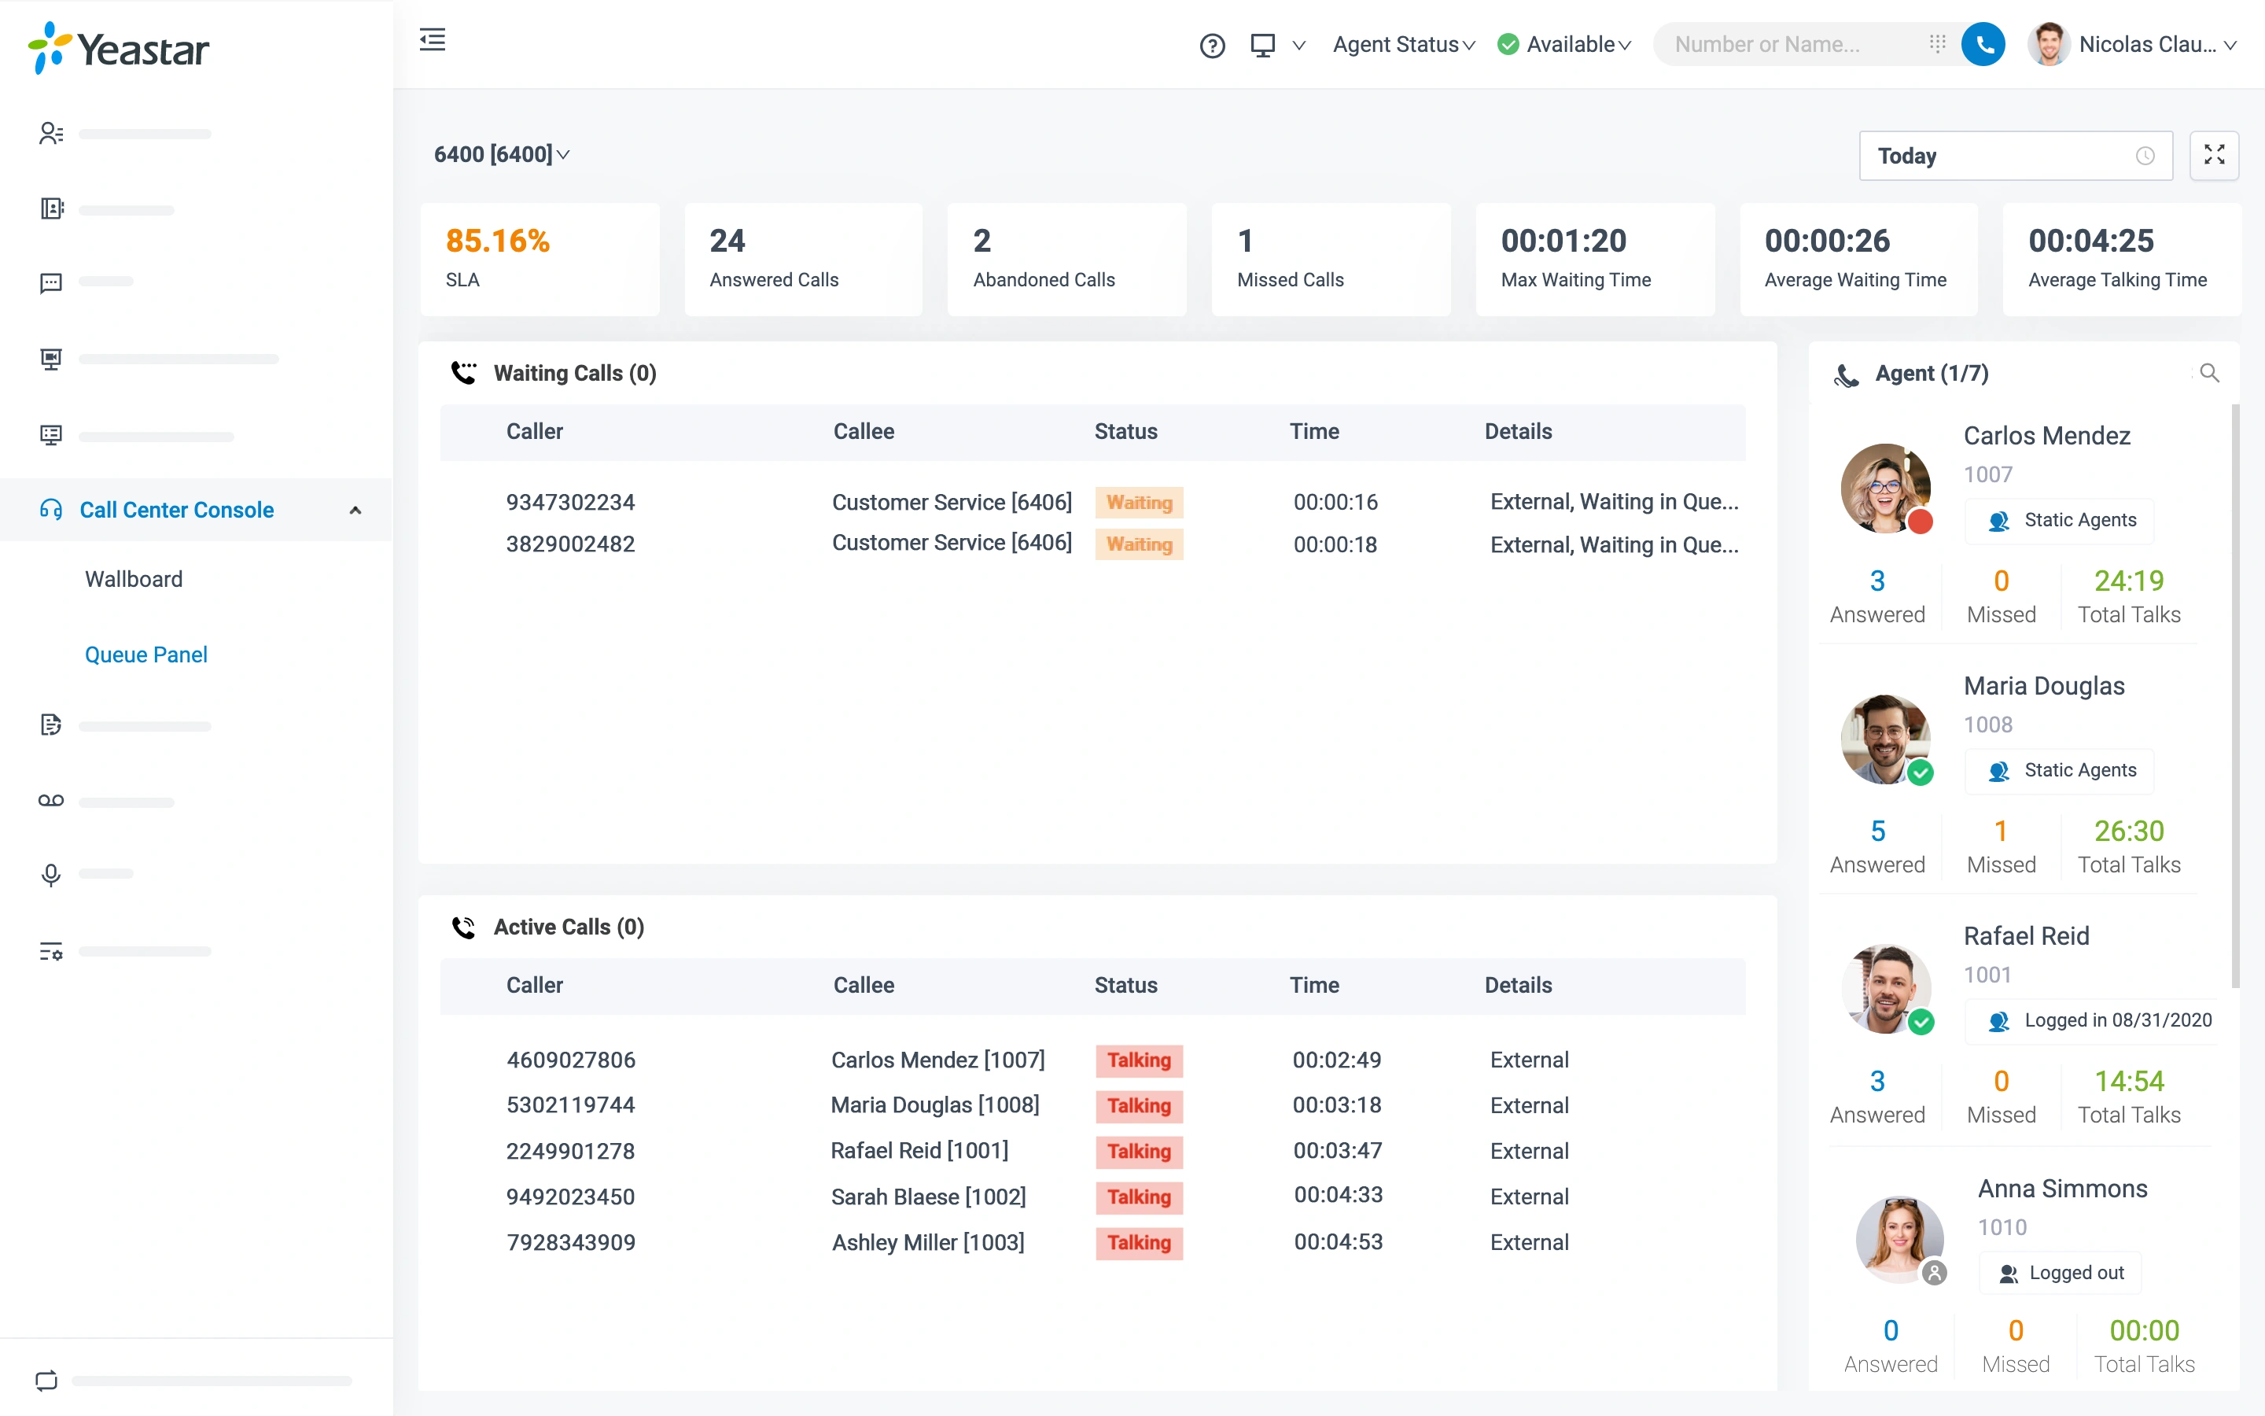Image resolution: width=2265 pixels, height=1416 pixels.
Task: Click the blue phone call button
Action: pyautogui.click(x=1983, y=44)
